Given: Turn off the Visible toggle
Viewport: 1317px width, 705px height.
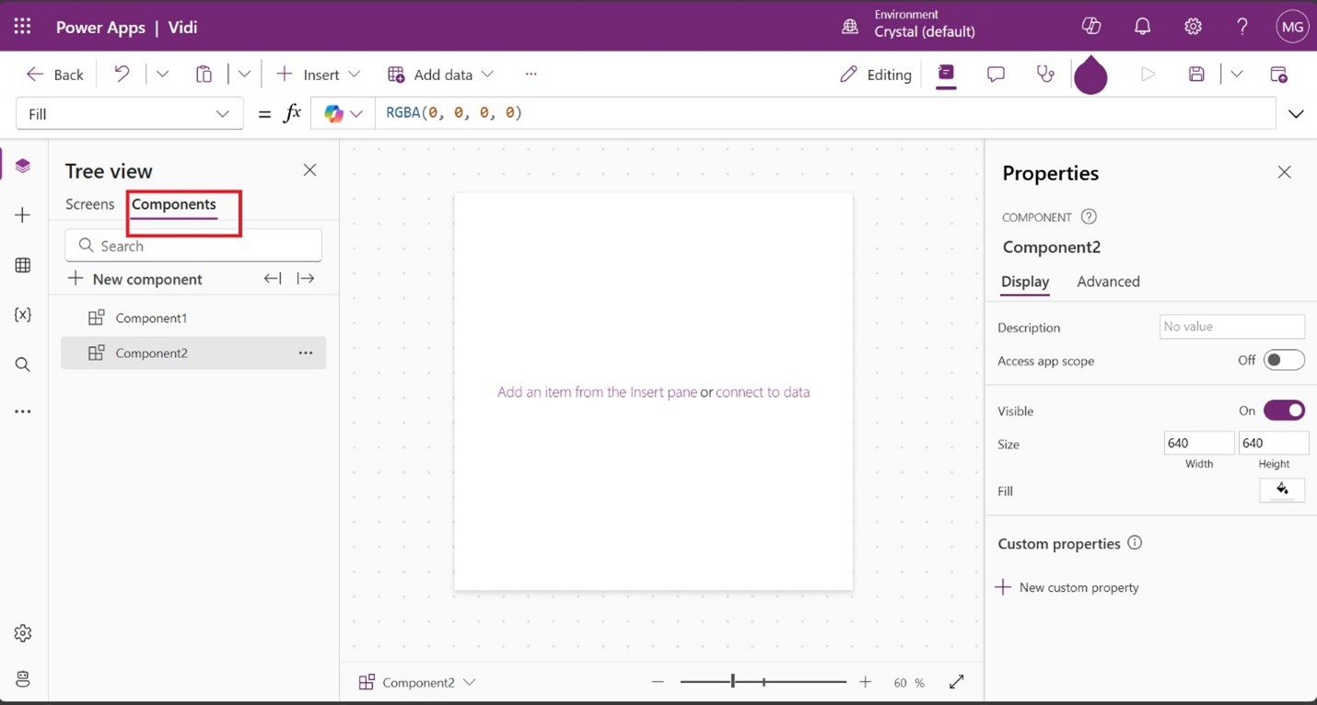Looking at the screenshot, I should point(1284,410).
